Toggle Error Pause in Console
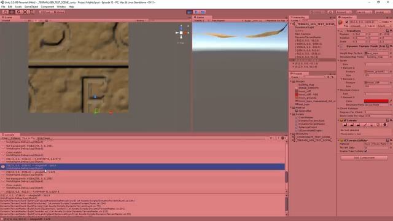The height and width of the screenshot is (221, 393). tap(44, 138)
